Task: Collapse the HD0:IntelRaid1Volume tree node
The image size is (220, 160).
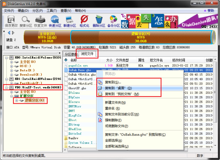Action: 7,57
